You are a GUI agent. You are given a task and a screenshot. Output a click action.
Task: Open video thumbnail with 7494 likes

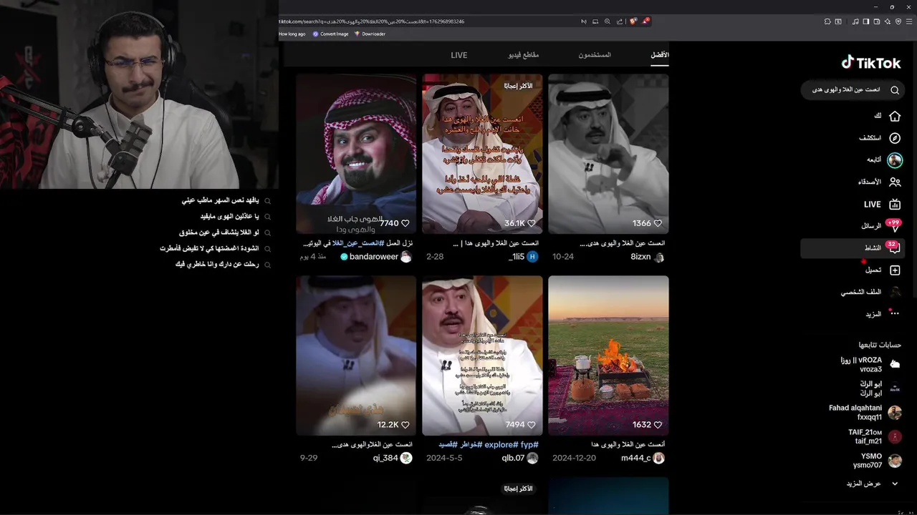pos(482,355)
